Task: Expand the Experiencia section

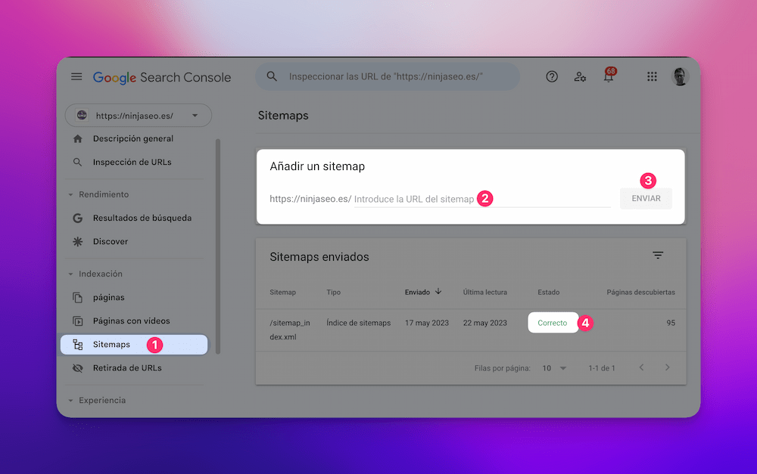Action: point(71,401)
